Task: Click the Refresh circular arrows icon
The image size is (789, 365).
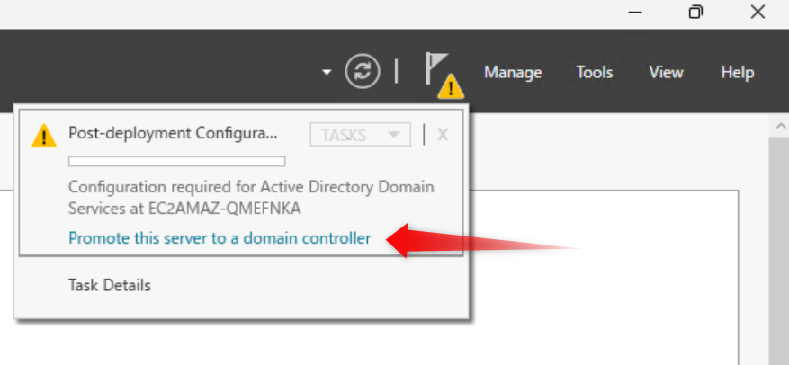Action: coord(362,73)
